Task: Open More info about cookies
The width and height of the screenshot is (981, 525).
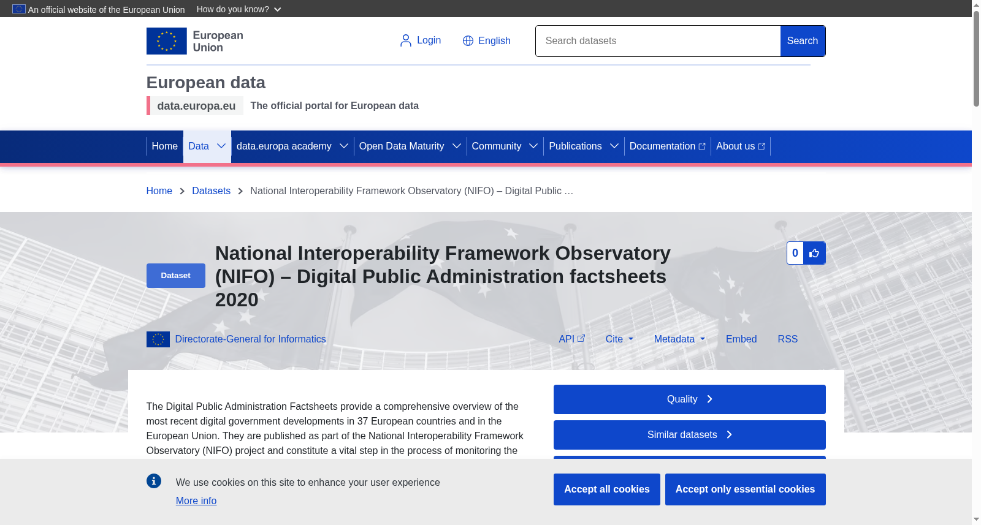Action: (196, 500)
